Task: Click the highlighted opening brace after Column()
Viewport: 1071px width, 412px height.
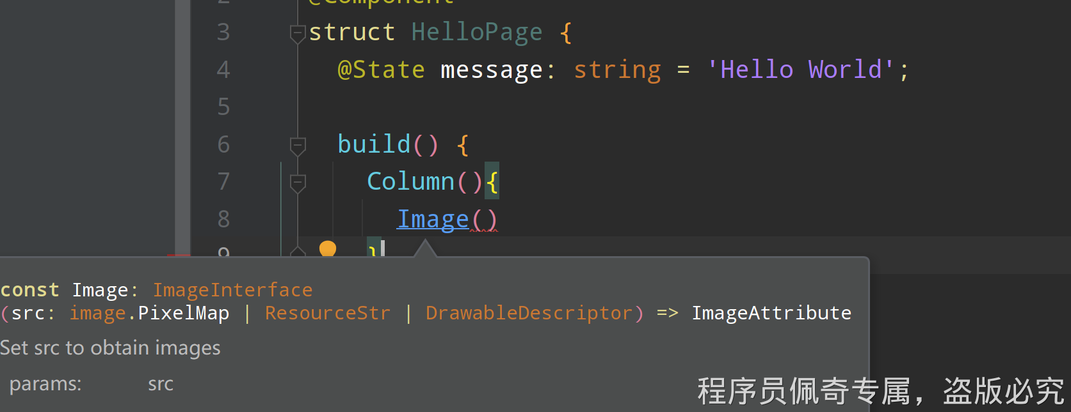Action: coord(492,182)
